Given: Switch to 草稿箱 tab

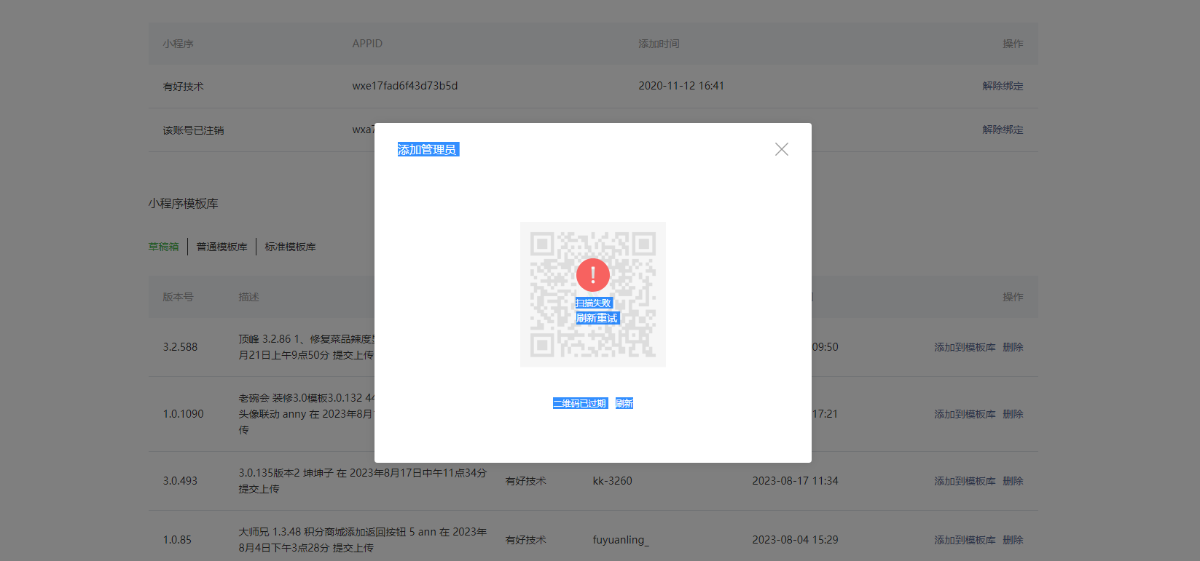Looking at the screenshot, I should coord(164,247).
